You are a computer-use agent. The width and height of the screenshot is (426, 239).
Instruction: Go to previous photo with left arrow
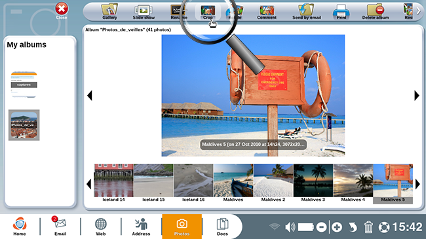coord(90,96)
